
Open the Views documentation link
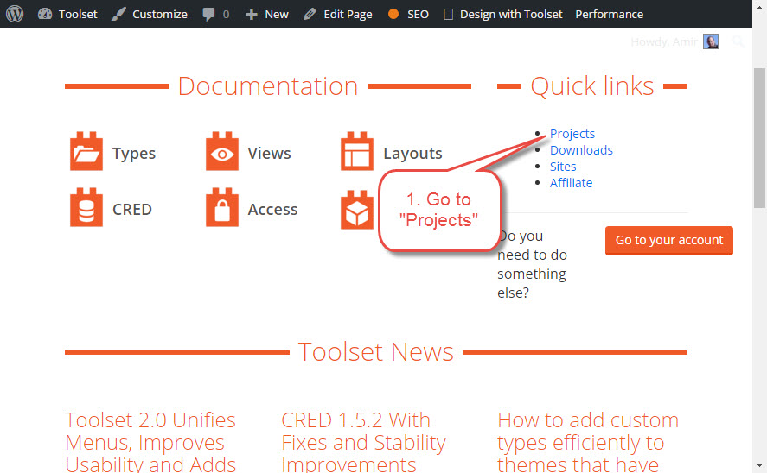point(269,154)
